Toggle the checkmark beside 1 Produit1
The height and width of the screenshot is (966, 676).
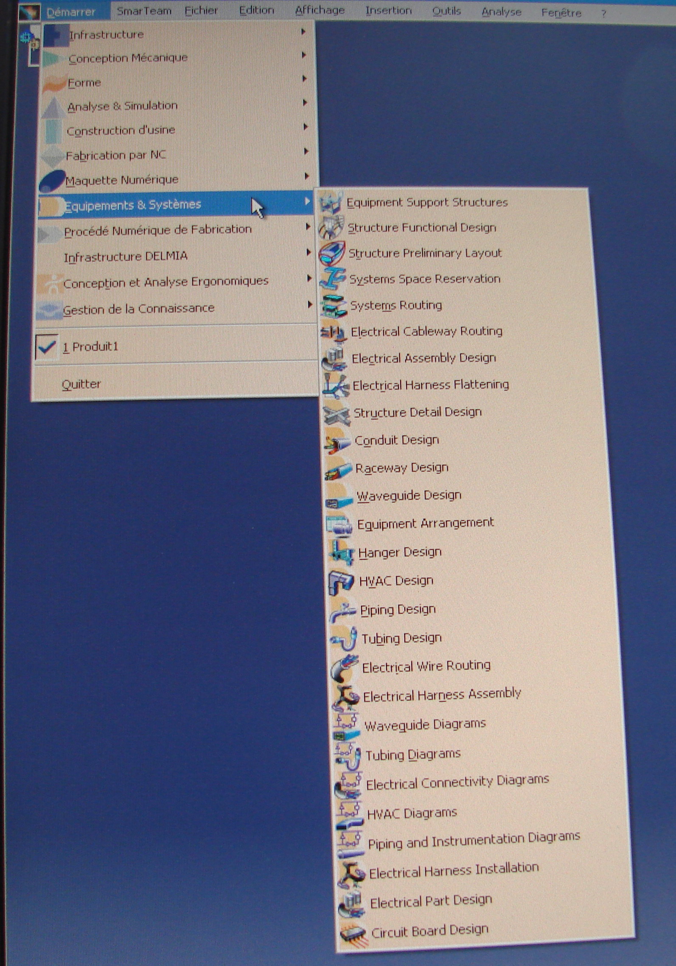click(46, 347)
